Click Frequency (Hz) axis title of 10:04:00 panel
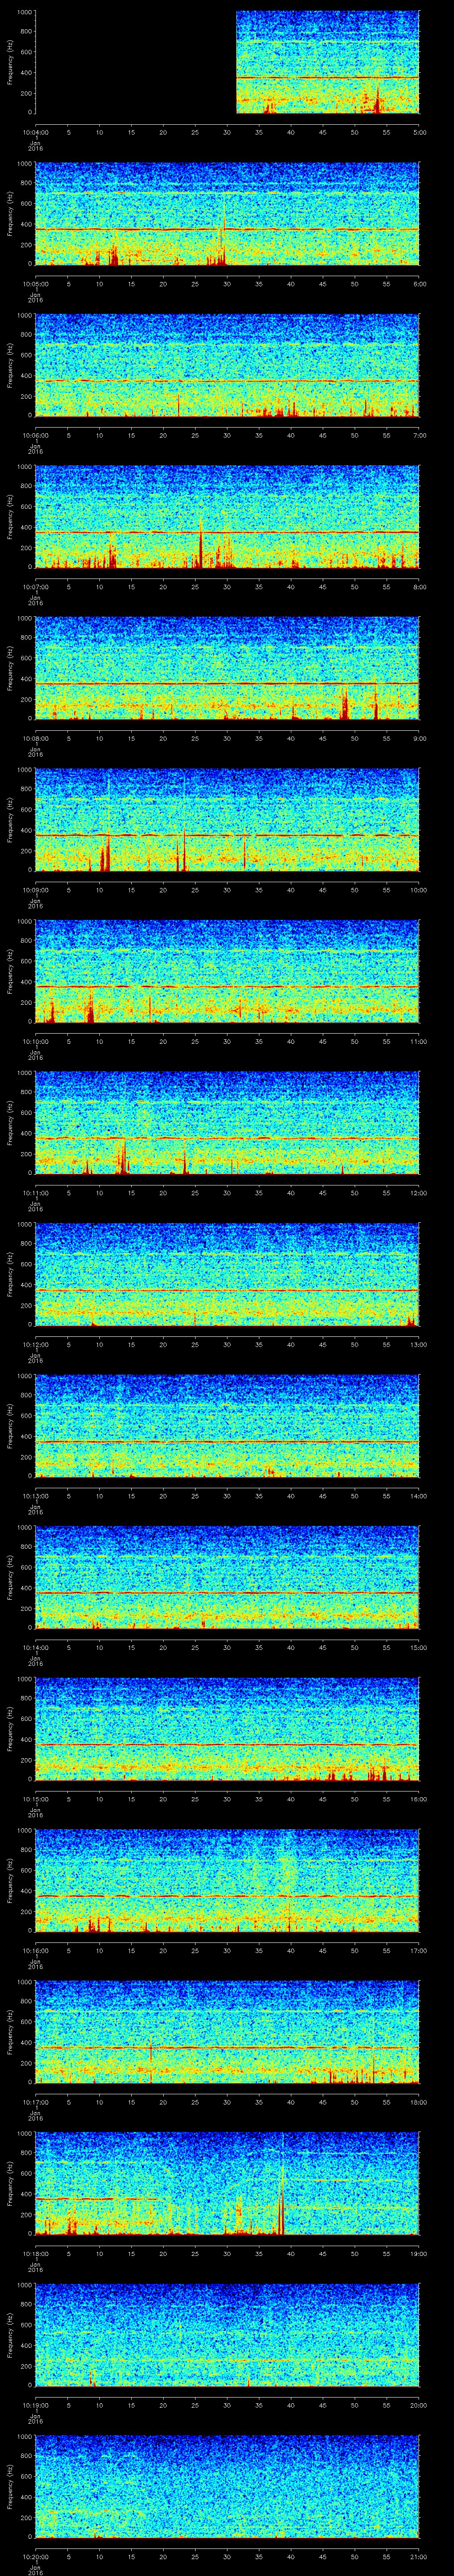Screen dimensions: 454x2576 pos(10,63)
